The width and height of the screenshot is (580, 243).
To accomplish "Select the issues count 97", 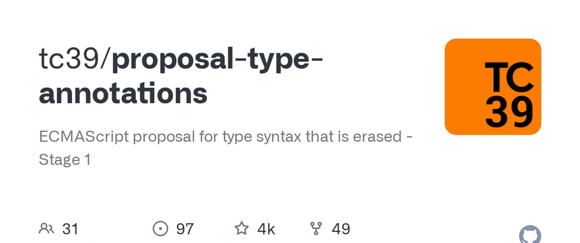I will (x=184, y=229).
